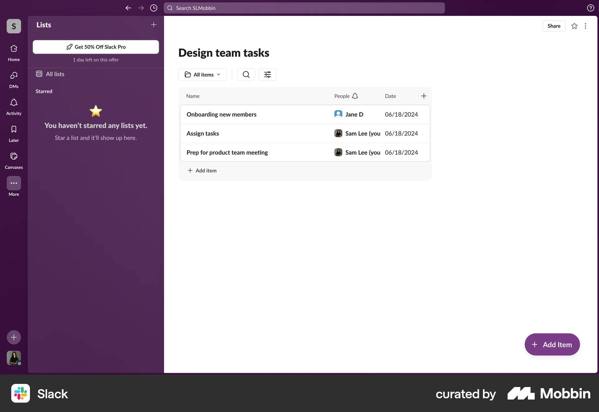Open the list overflow menu
The image size is (599, 412).
(x=586, y=26)
